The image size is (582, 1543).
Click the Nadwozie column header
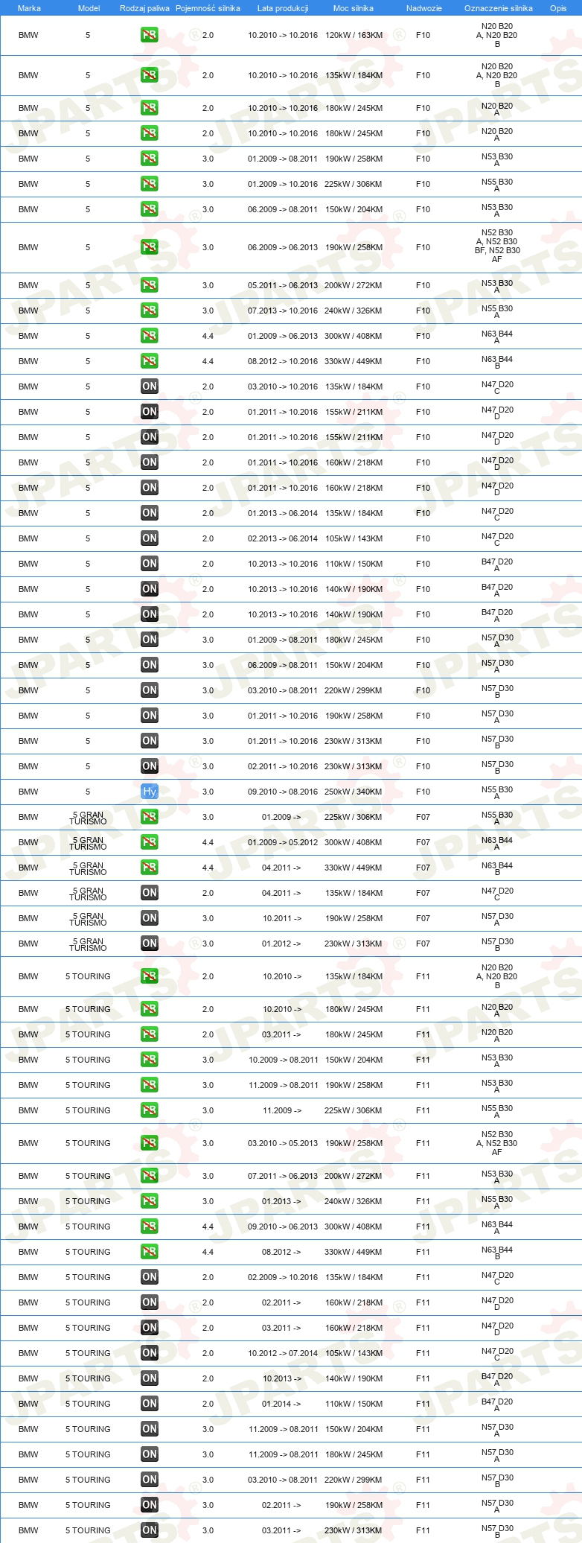[x=424, y=8]
